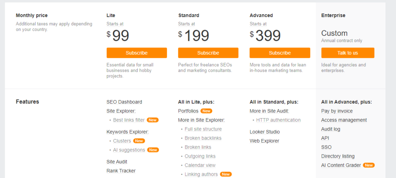
Task: Subscribe to the Advanced plan
Action: click(x=280, y=53)
